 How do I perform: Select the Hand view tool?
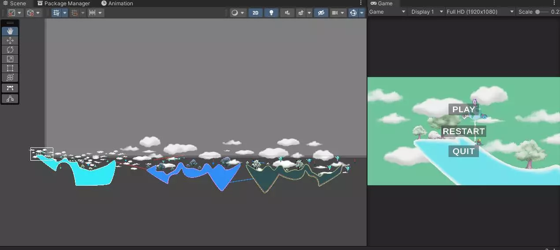[x=10, y=31]
